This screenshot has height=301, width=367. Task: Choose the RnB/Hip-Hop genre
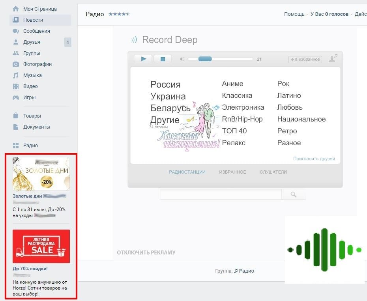(242, 119)
